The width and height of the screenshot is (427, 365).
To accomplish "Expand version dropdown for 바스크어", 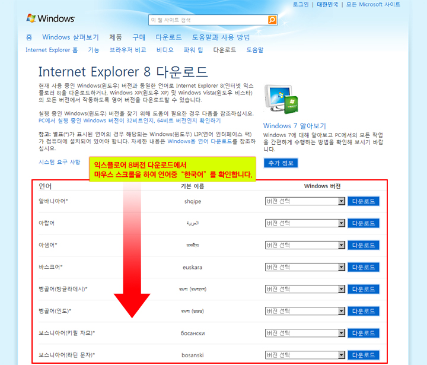I will click(x=305, y=267).
